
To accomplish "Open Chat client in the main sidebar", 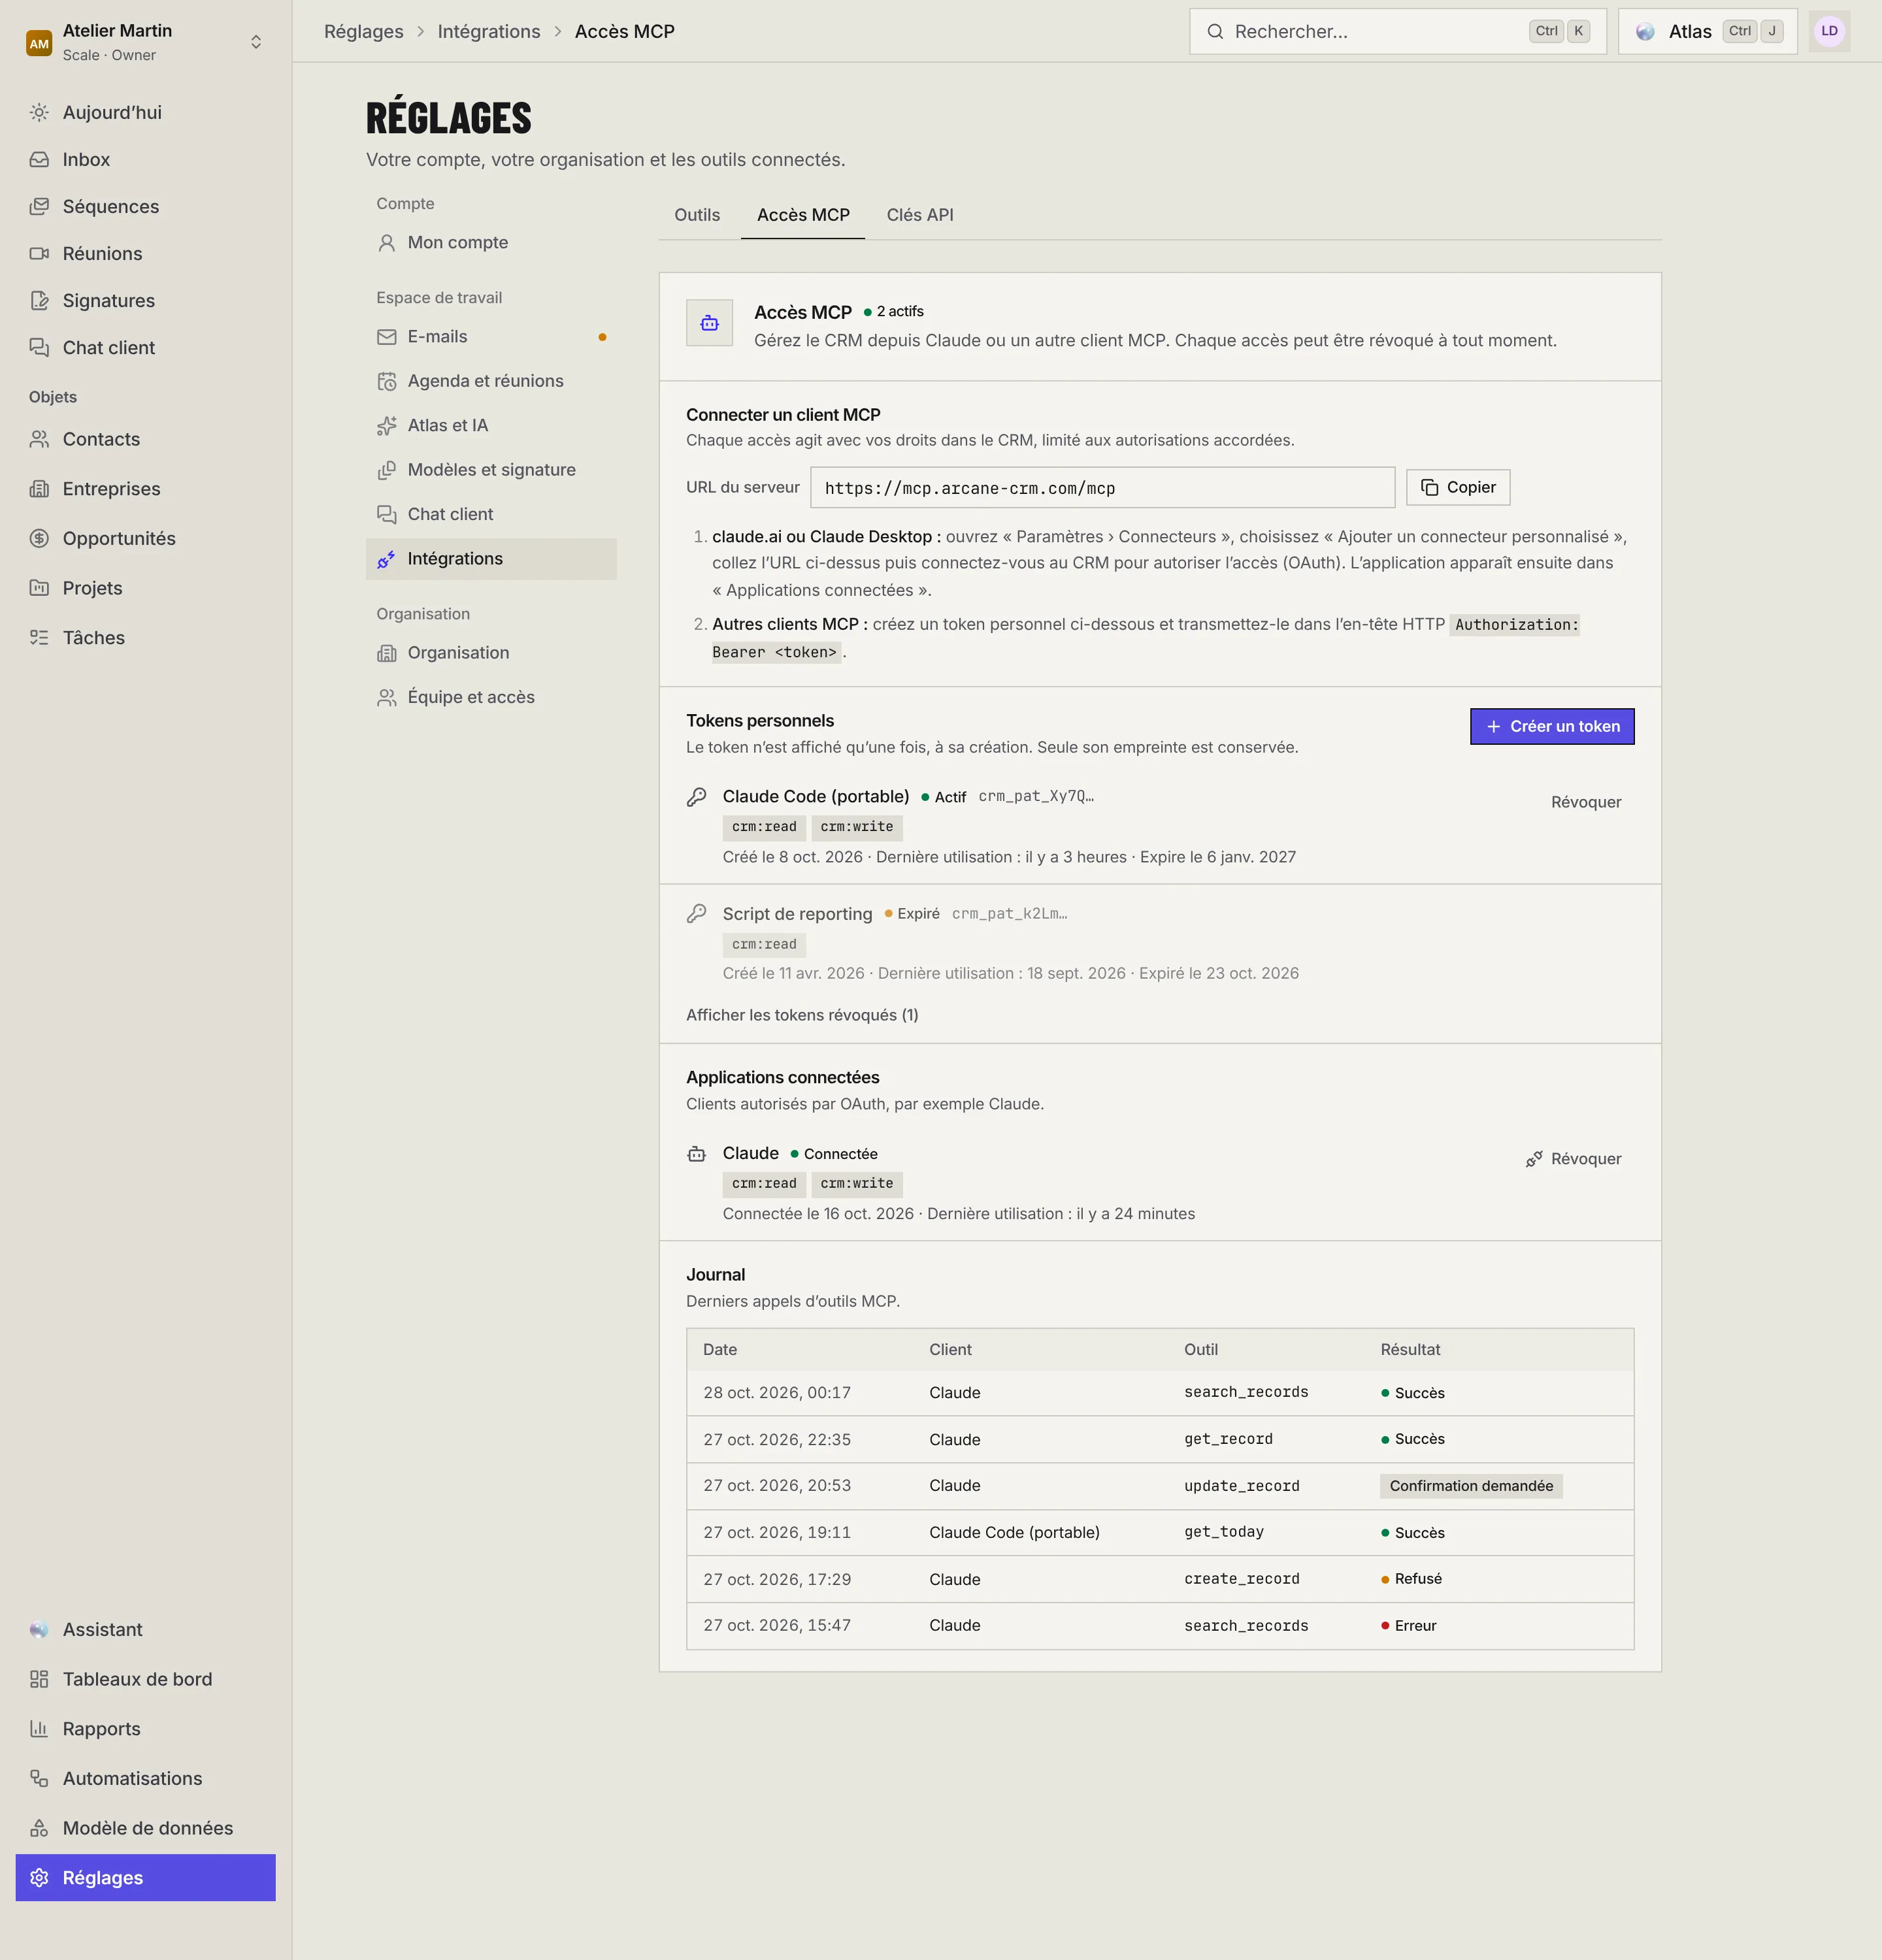I will [x=145, y=347].
